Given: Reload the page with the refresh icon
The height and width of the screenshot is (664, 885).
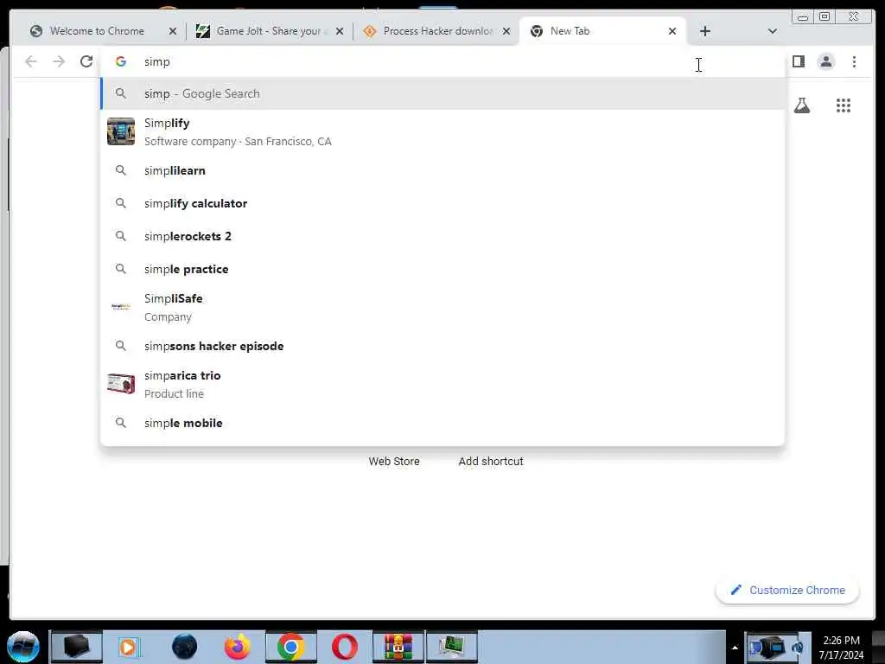Looking at the screenshot, I should [86, 61].
